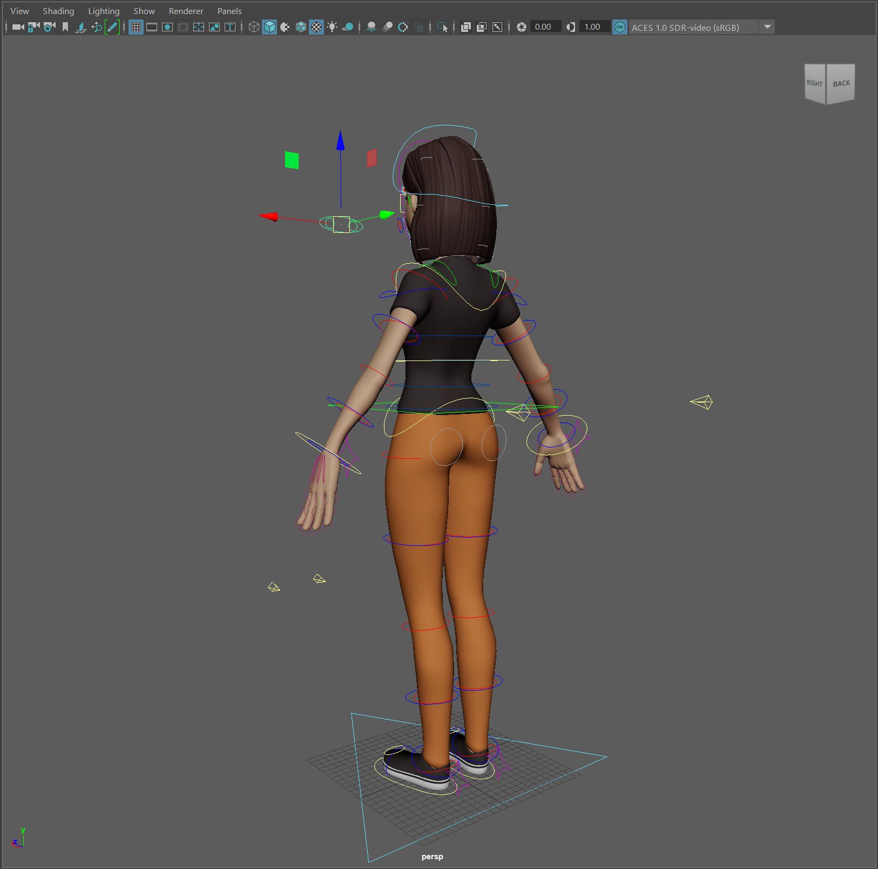Click the blue vertical arrow of the move manipulator
The width and height of the screenshot is (878, 869).
340,141
